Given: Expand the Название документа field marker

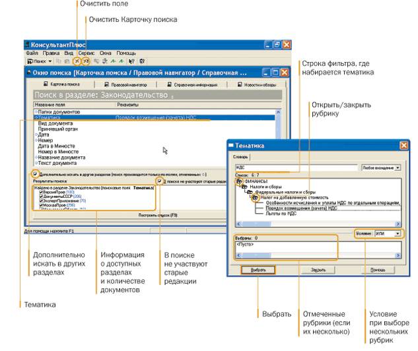Looking at the screenshot, I should [36, 158].
